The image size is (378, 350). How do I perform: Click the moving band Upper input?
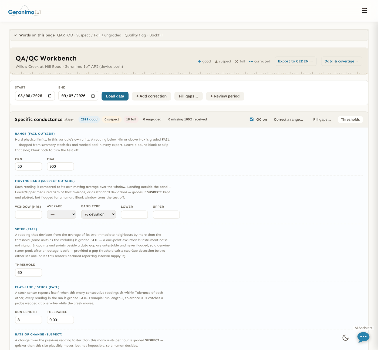(x=166, y=215)
